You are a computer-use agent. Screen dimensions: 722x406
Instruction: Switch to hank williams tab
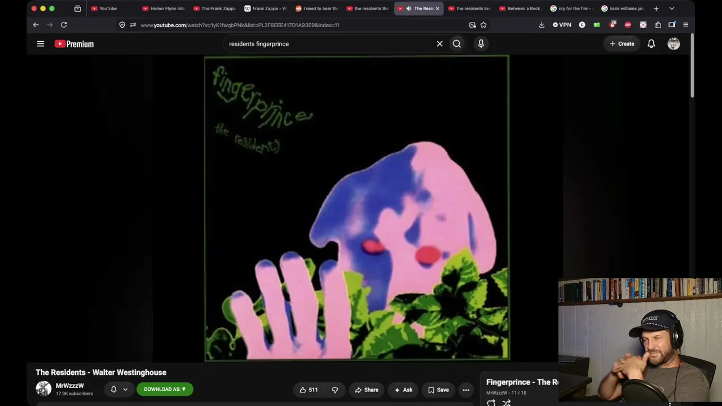click(622, 8)
